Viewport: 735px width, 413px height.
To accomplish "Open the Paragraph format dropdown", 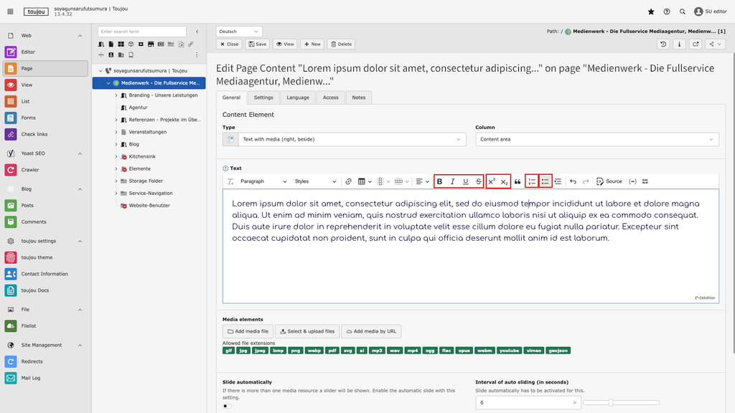I will (x=263, y=181).
